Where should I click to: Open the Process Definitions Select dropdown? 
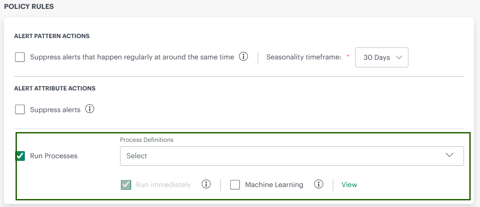(284, 156)
